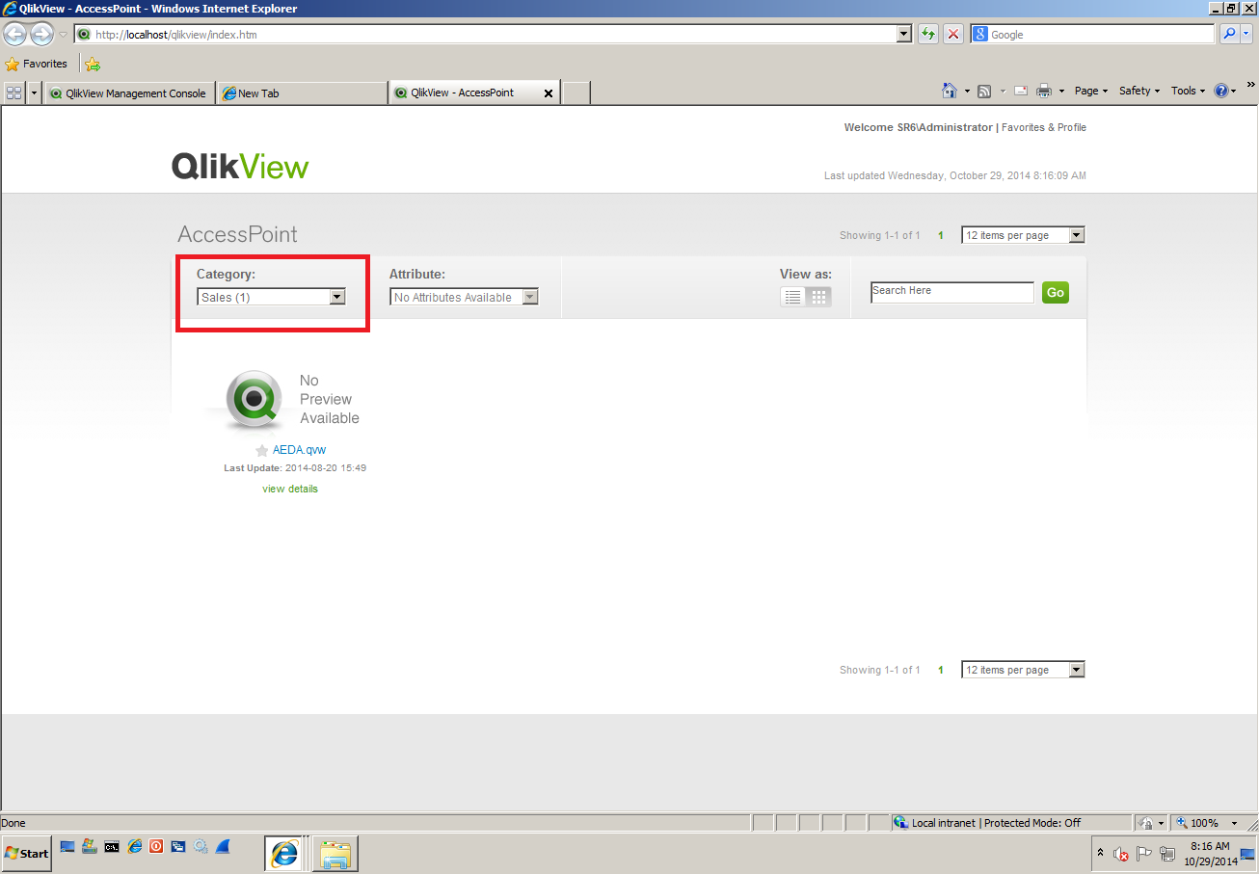The width and height of the screenshot is (1259, 874).
Task: Expand the command bar overflow chevron
Action: (1251, 86)
